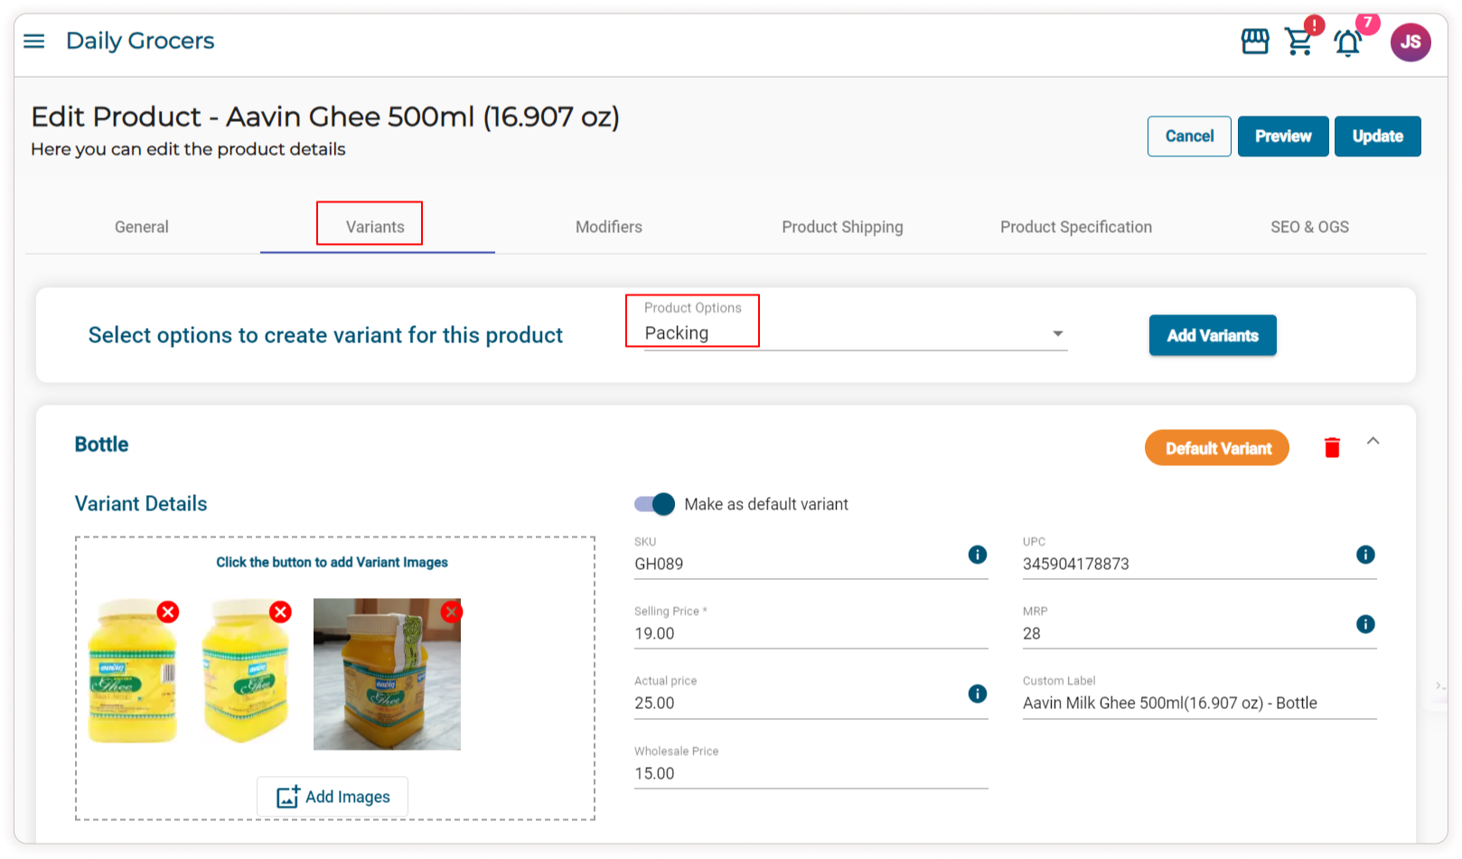Click the JS user avatar
1462x859 pixels.
coord(1410,42)
